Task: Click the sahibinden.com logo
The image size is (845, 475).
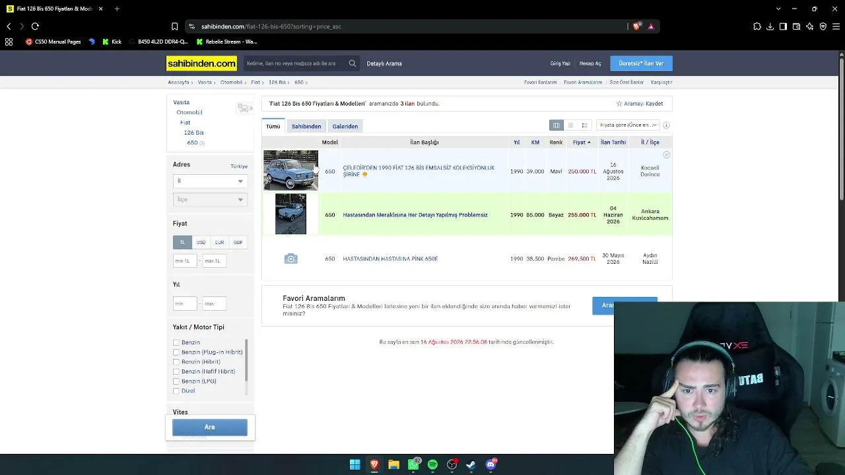Action: pyautogui.click(x=201, y=63)
